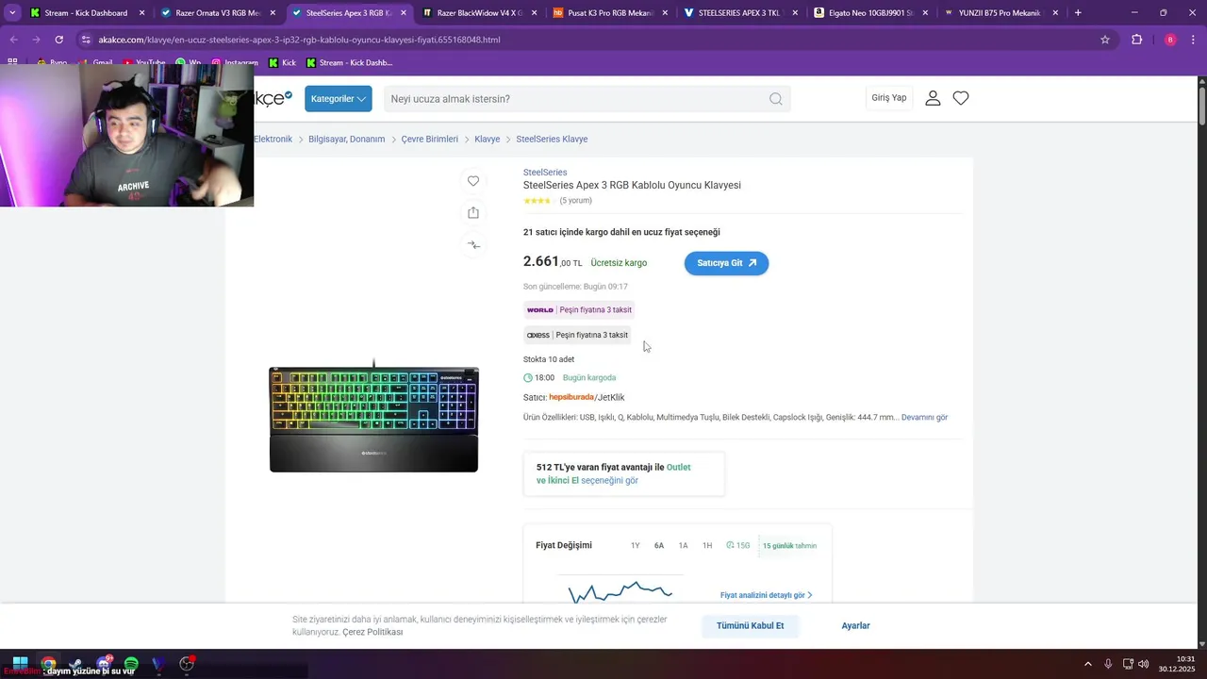
Task: Select the 15G price history range
Action: click(x=738, y=546)
